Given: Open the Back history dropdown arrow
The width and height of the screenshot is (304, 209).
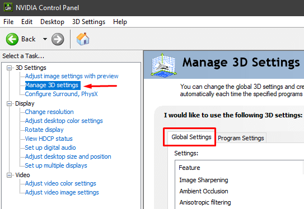Looking at the screenshot, I should pyautogui.click(x=45, y=39).
